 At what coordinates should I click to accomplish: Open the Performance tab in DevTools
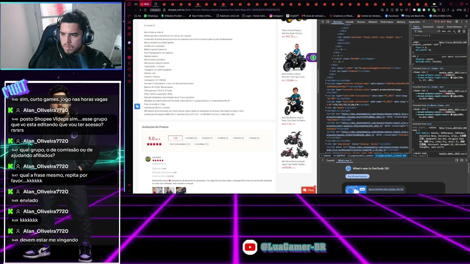tap(387, 22)
